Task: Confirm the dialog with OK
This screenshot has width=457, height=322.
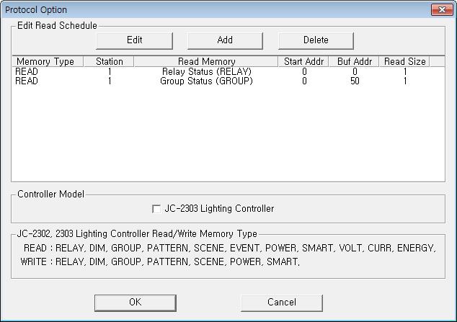Action: [x=135, y=302]
